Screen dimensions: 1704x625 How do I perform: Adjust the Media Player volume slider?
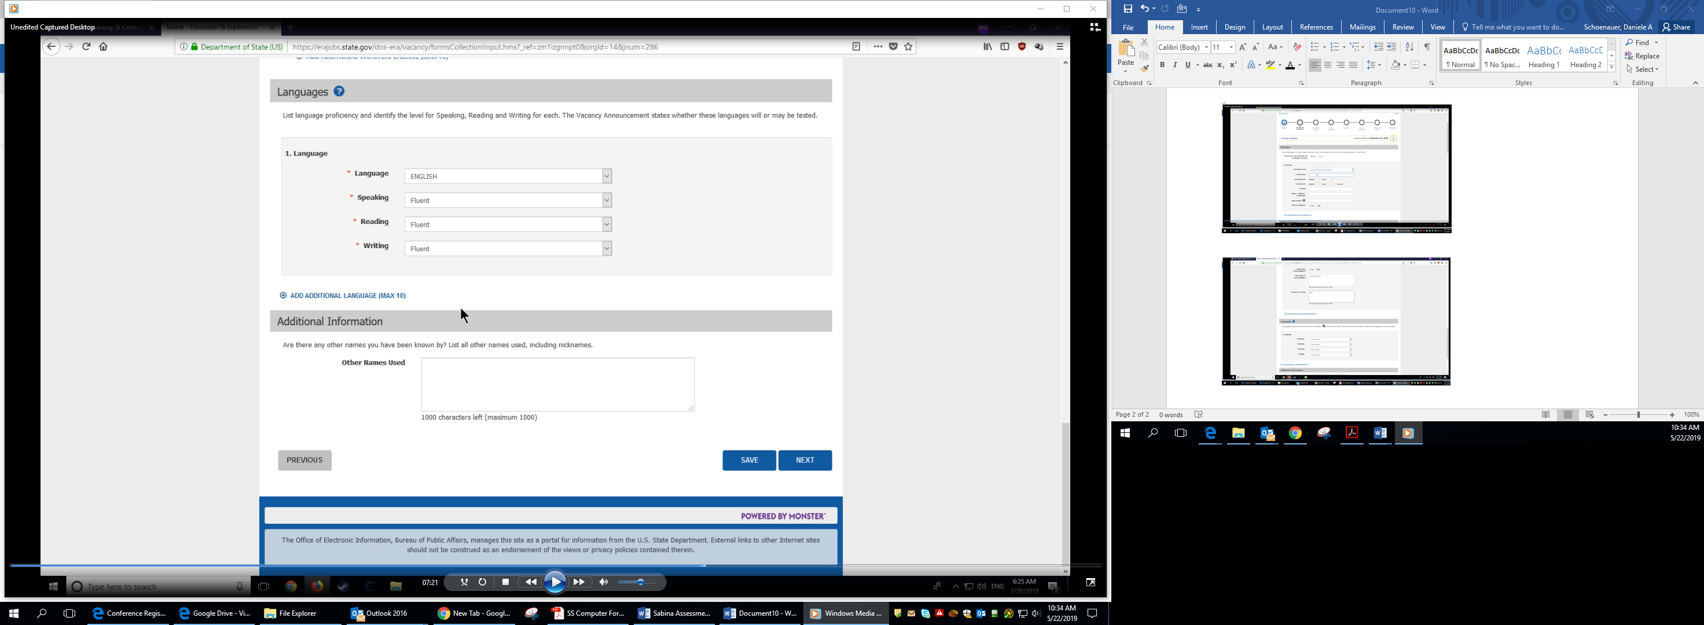click(639, 583)
